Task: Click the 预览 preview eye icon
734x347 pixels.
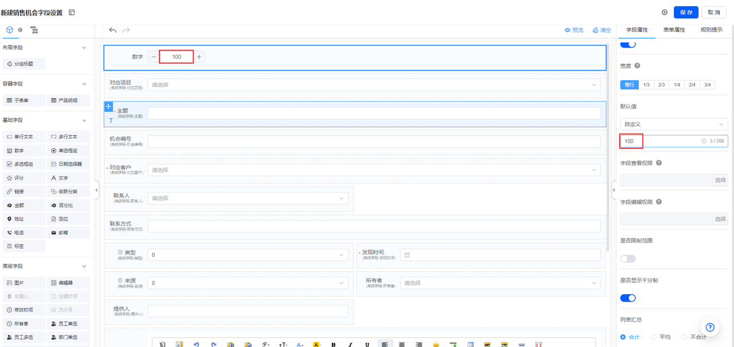Action: tap(567, 30)
